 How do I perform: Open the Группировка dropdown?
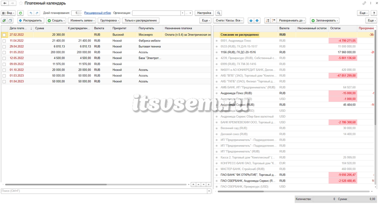point(109,21)
